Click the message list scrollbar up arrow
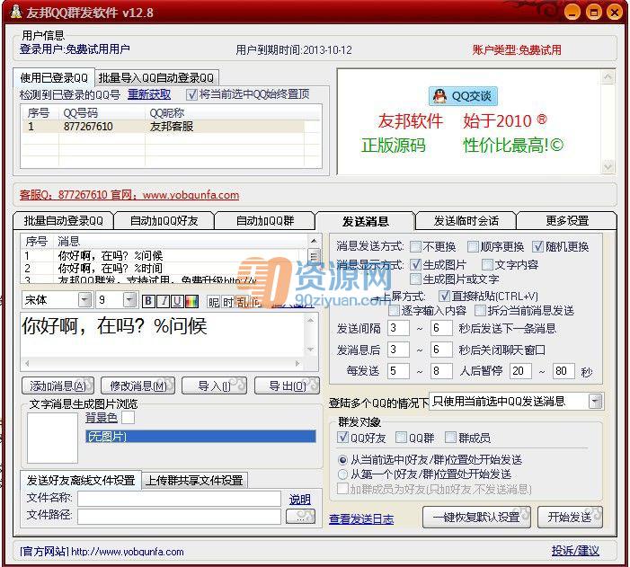The width and height of the screenshot is (630, 567). tap(314, 241)
